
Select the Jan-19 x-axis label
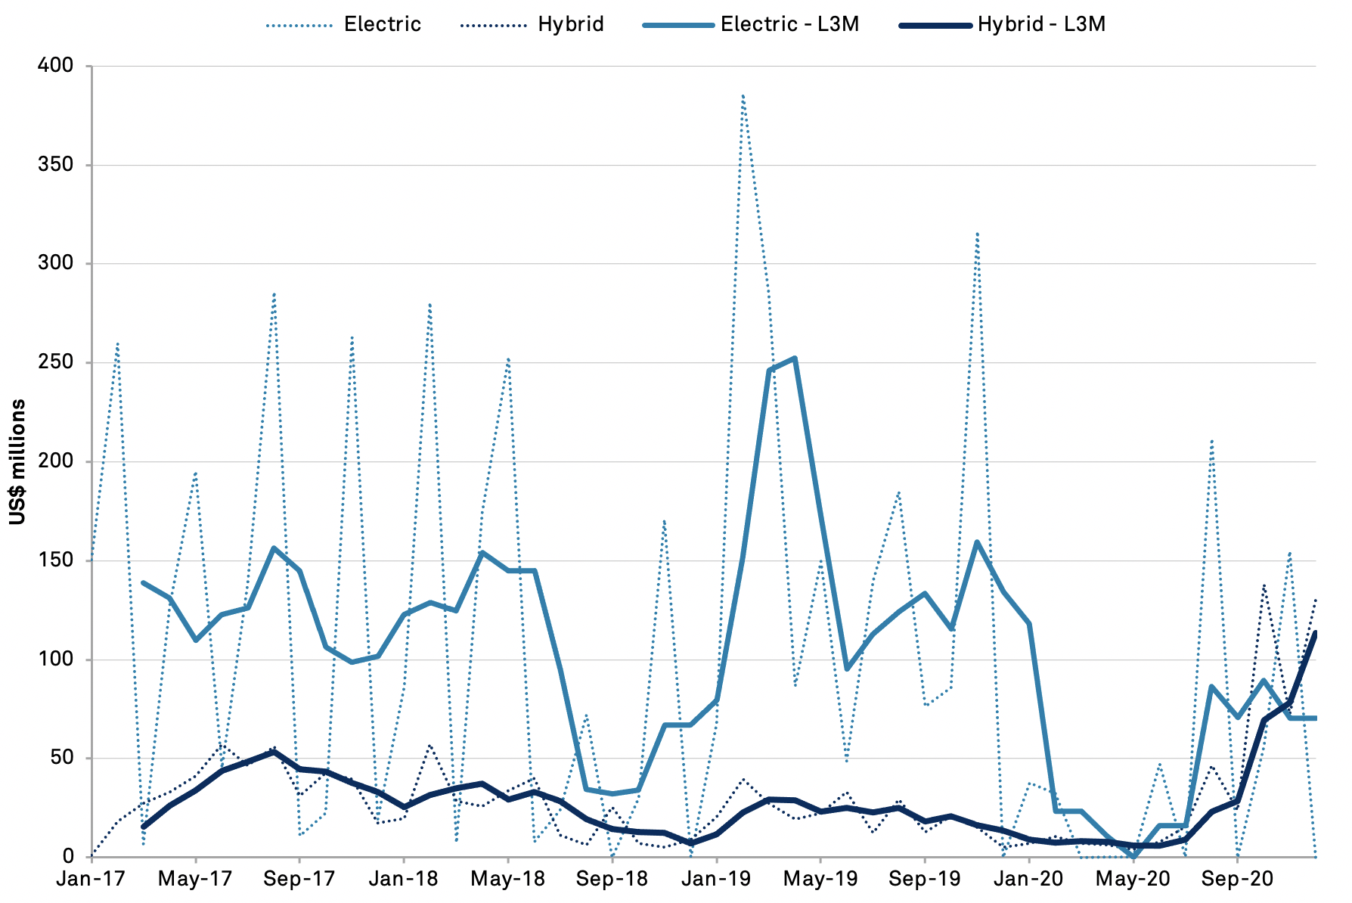click(716, 880)
